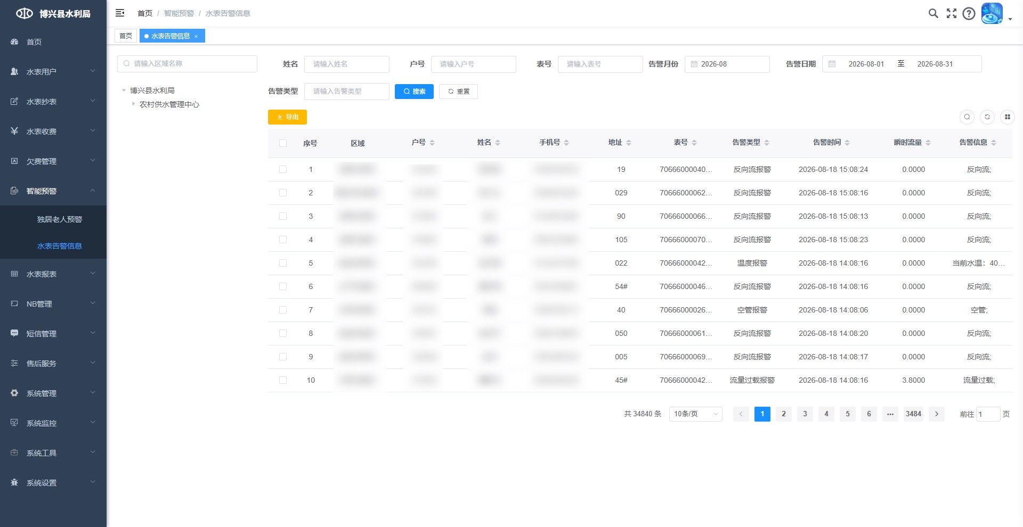This screenshot has height=527, width=1023.
Task: Open avatar dropdown caret
Action: tap(1010, 19)
